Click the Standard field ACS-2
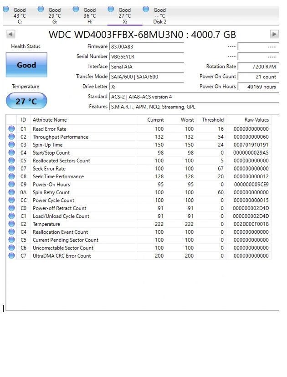Screen dimensions: 287x377 click(x=194, y=97)
